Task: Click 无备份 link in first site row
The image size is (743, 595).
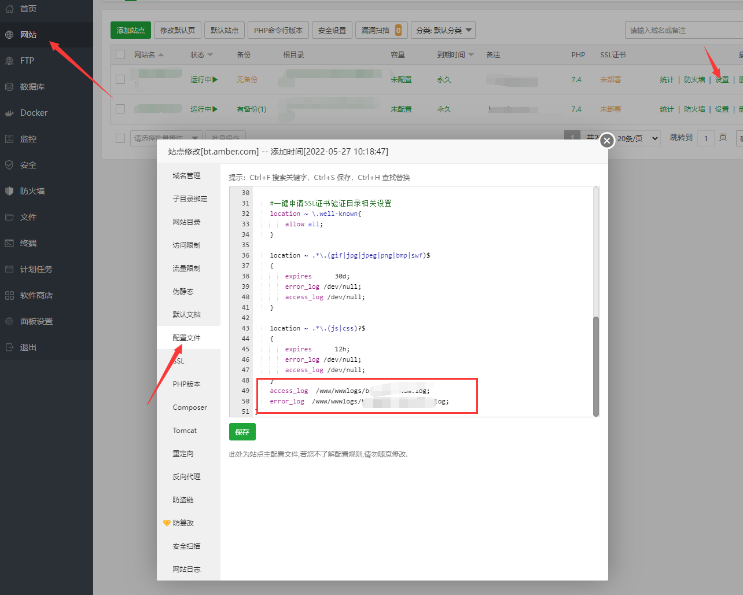Action: pos(247,80)
